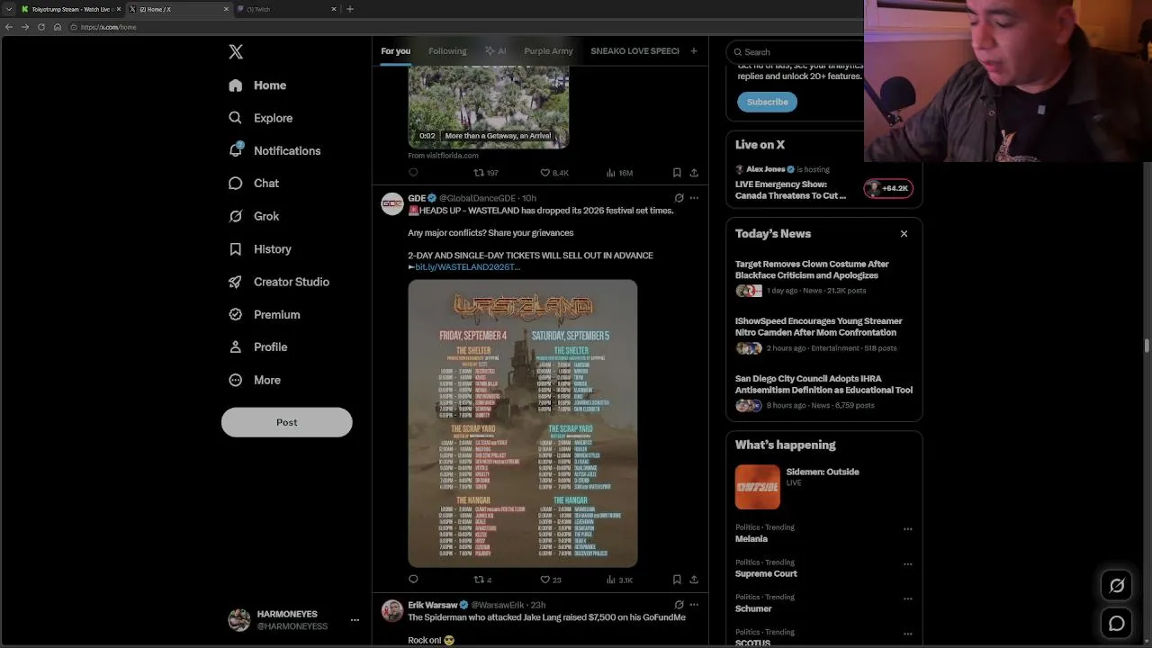Open a new browser tab
The height and width of the screenshot is (648, 1152).
350,9
